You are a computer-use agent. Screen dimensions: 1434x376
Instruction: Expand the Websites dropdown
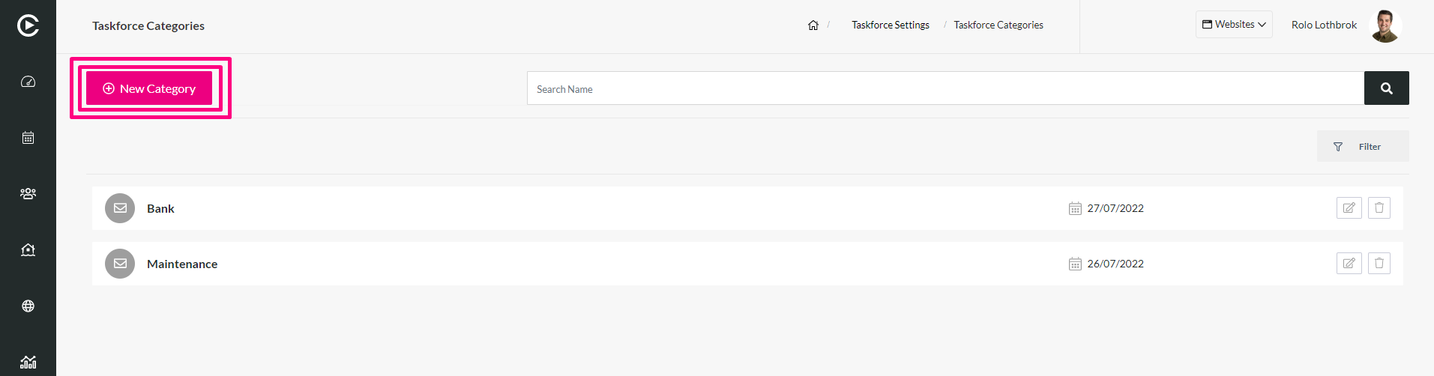tap(1234, 25)
